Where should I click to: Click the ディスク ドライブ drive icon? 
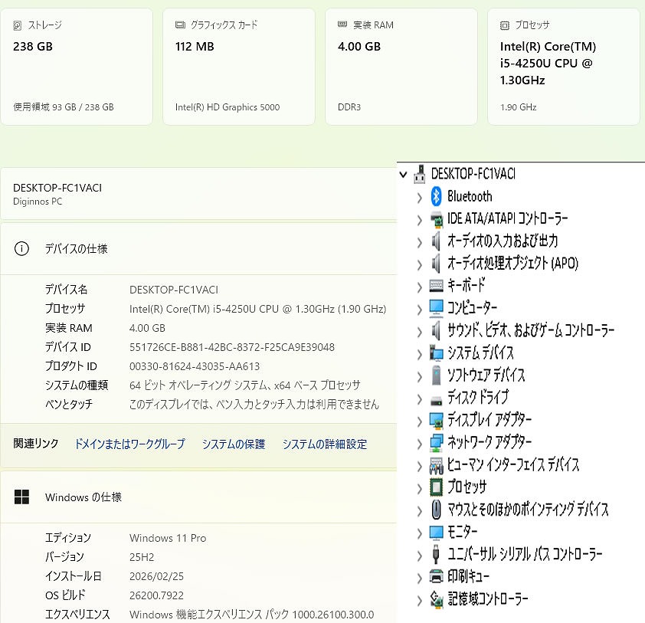436,398
